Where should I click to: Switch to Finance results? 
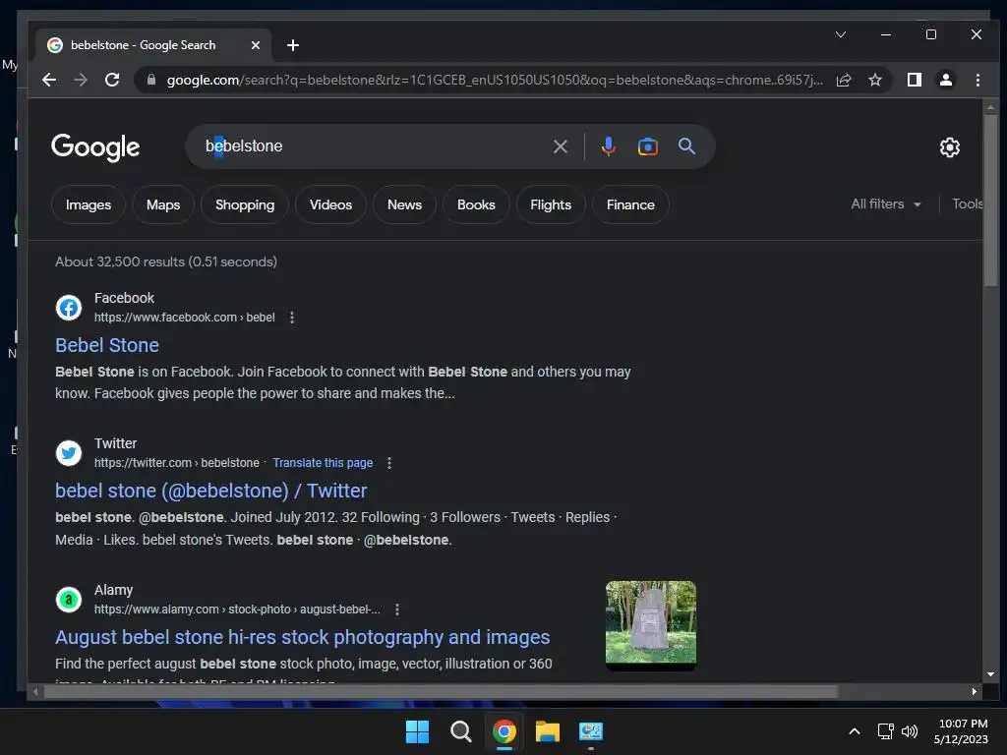[x=630, y=204]
